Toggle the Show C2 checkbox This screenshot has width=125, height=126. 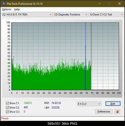tap(7, 107)
